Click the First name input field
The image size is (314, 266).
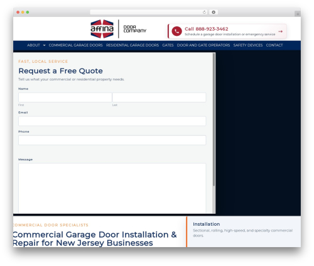pyautogui.click(x=65, y=97)
